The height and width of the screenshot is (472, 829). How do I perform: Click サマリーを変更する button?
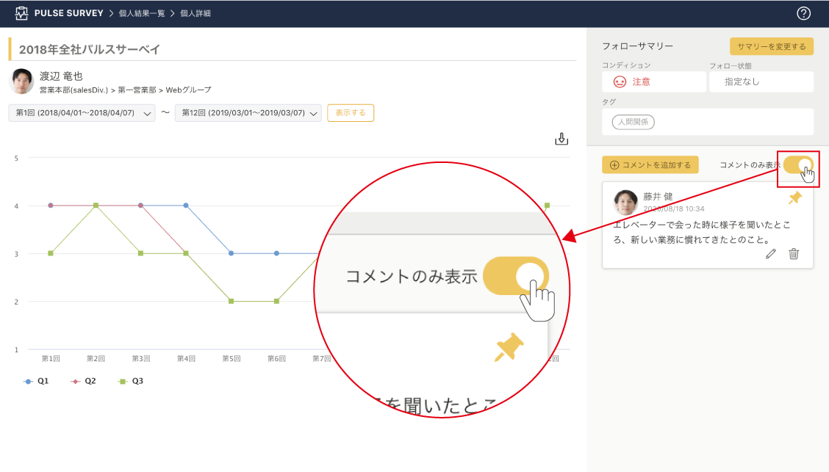pyautogui.click(x=771, y=47)
